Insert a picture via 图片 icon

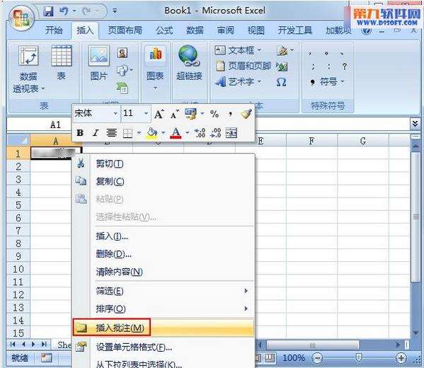pyautogui.click(x=99, y=56)
